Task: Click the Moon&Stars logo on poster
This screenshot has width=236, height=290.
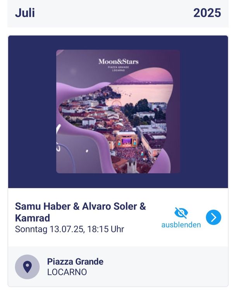Action: pos(118,62)
